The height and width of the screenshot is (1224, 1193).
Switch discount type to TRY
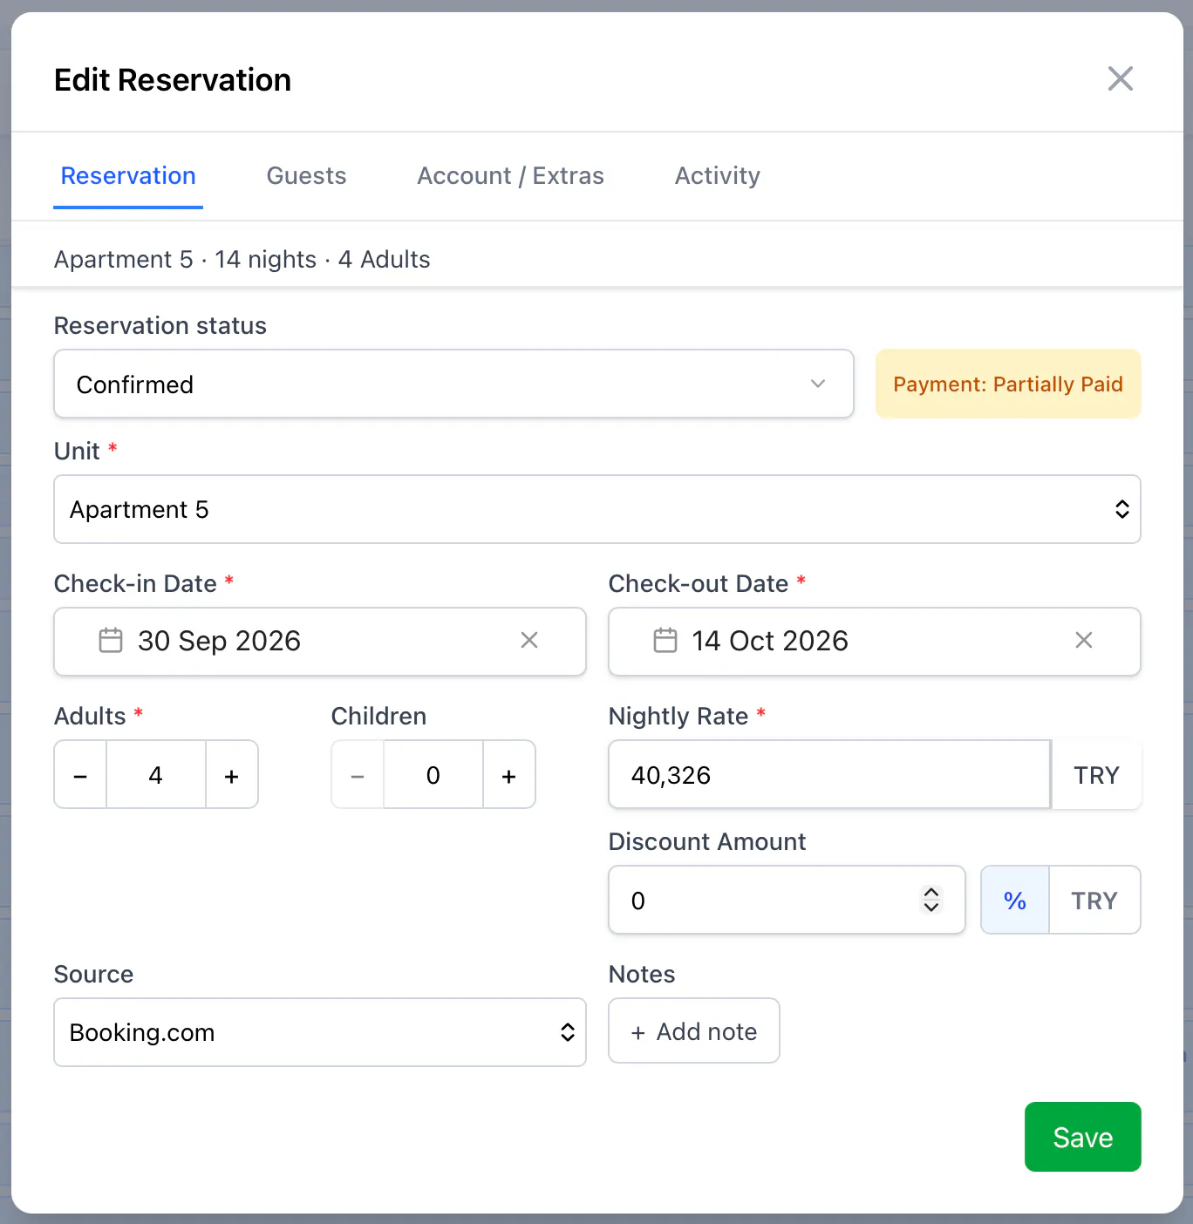pos(1094,900)
